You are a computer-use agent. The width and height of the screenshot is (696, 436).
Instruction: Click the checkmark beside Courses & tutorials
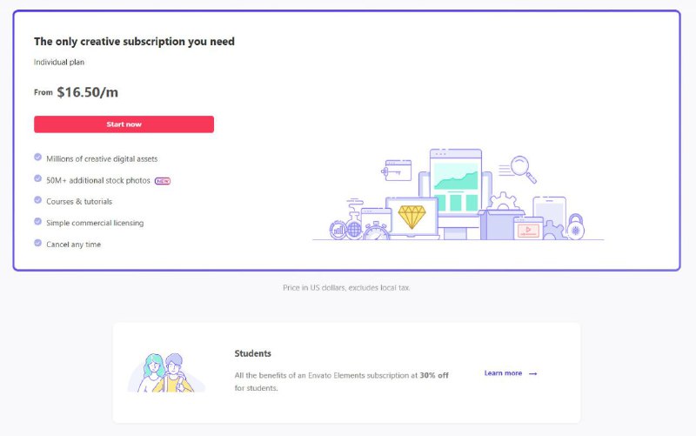(37, 200)
